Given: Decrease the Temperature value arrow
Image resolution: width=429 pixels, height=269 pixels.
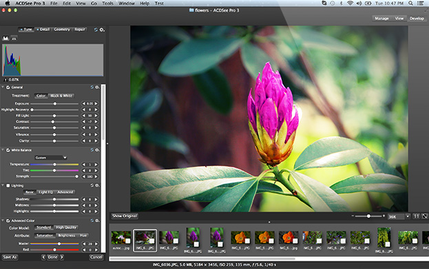Looking at the screenshot, I should [84, 164].
